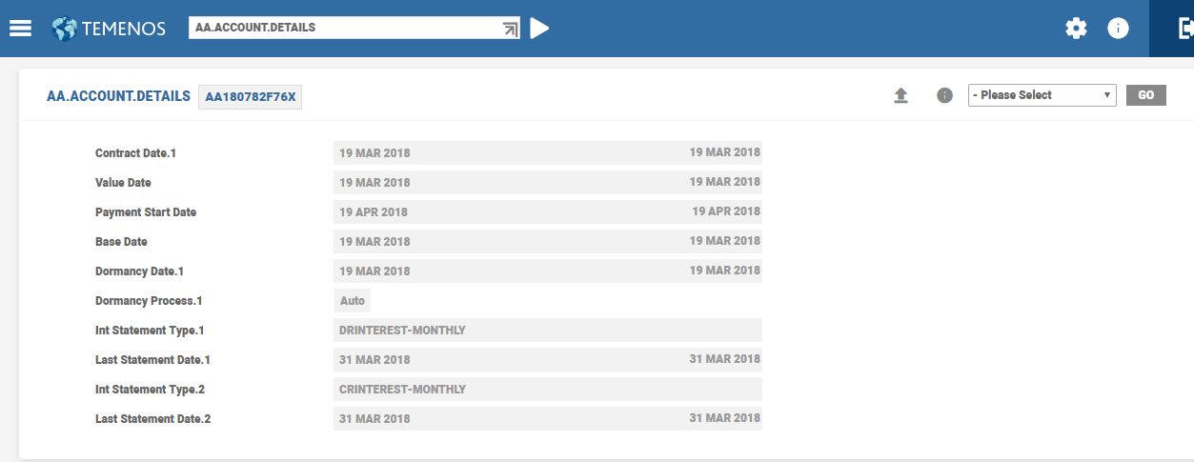Click the expand arrow inside command box
Viewport: 1194px width, 462px height.
click(x=510, y=29)
